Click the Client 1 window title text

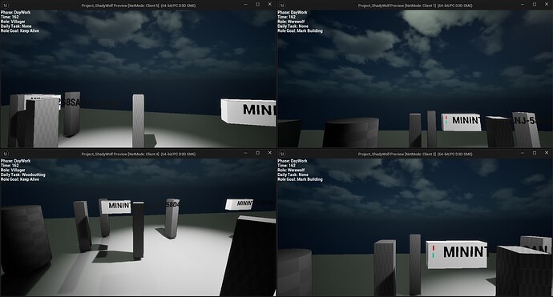[x=415, y=6]
